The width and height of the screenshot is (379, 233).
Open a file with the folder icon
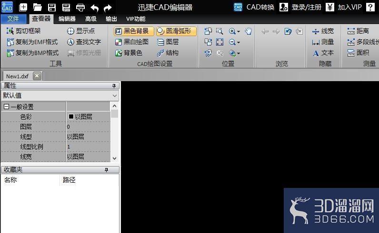(x=38, y=8)
